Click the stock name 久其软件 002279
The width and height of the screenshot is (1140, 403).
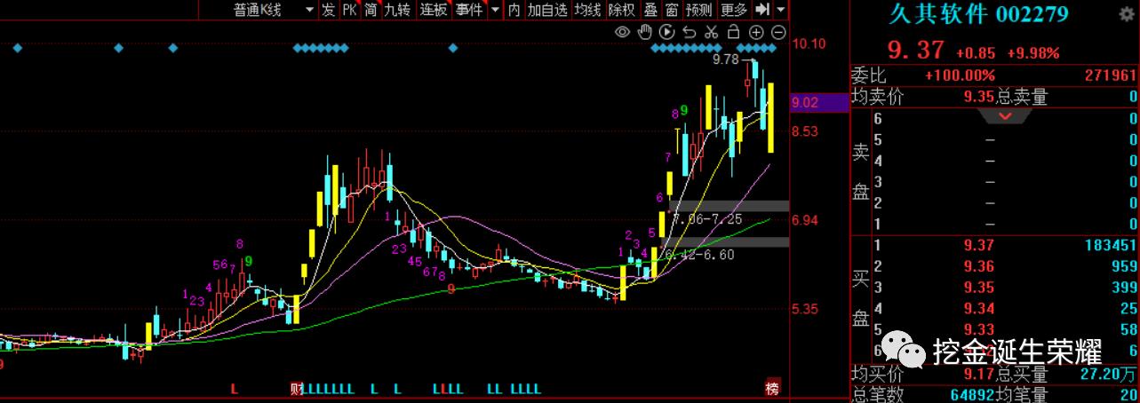click(980, 13)
